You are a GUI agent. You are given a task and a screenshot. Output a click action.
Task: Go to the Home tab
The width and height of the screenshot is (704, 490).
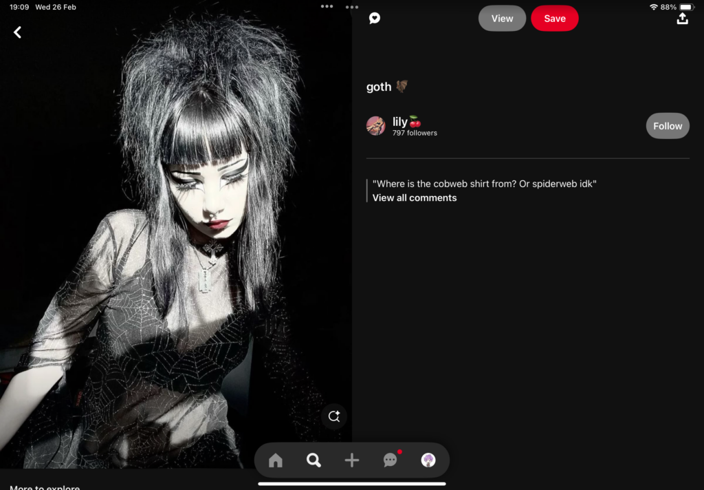pyautogui.click(x=276, y=460)
